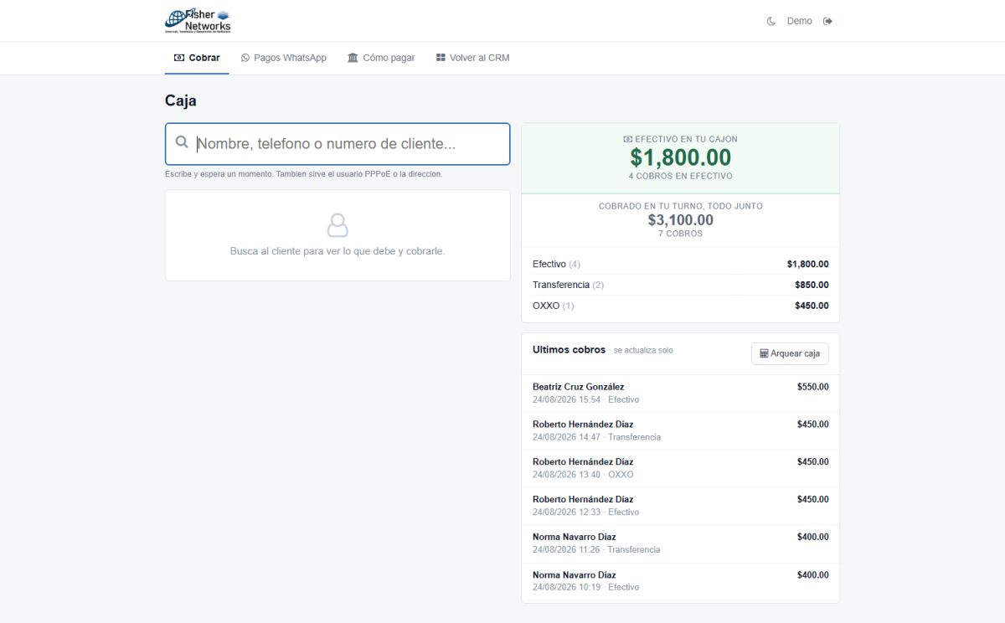
Task: Click the Demo user name
Action: [800, 21]
